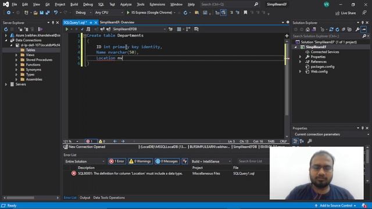Click the Execute query play icon

67,29
